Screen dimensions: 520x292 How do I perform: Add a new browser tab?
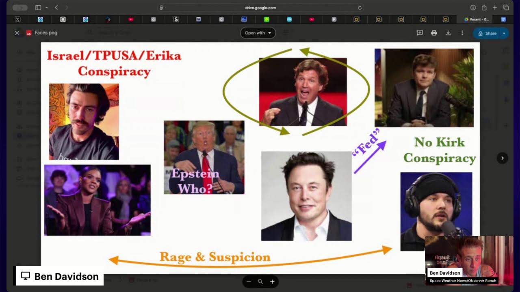[x=495, y=8]
